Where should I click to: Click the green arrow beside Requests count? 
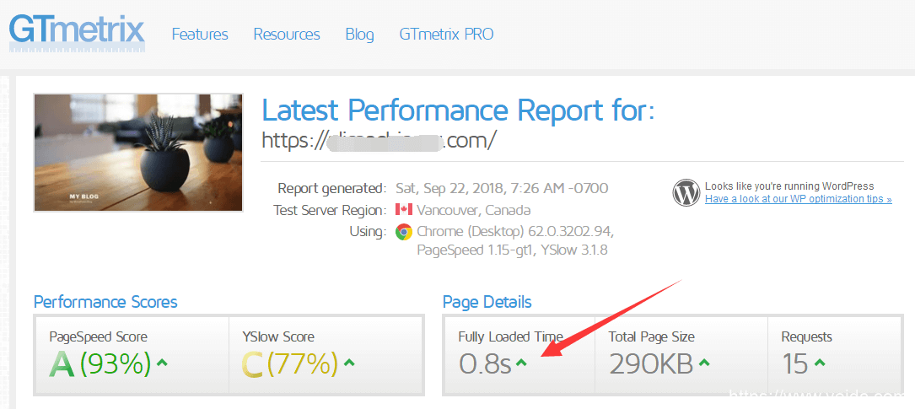(819, 363)
